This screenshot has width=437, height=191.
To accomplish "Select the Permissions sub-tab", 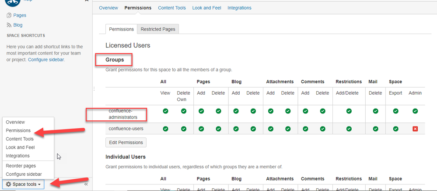I will click(122, 29).
